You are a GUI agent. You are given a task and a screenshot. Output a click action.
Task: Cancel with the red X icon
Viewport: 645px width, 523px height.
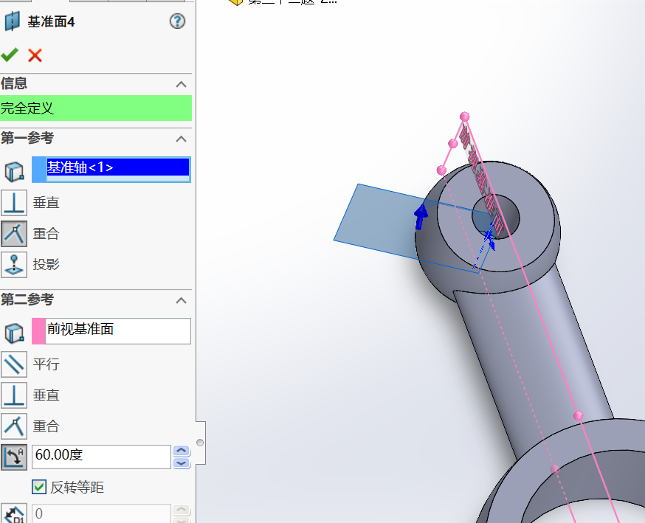point(35,55)
